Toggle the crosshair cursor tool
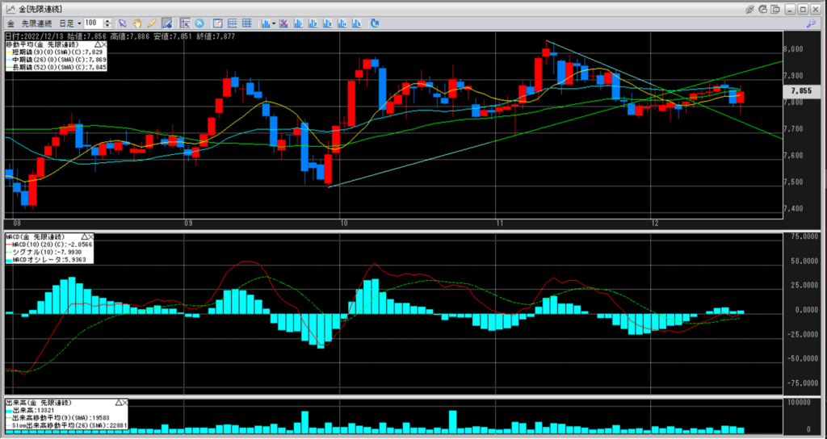 pyautogui.click(x=185, y=23)
